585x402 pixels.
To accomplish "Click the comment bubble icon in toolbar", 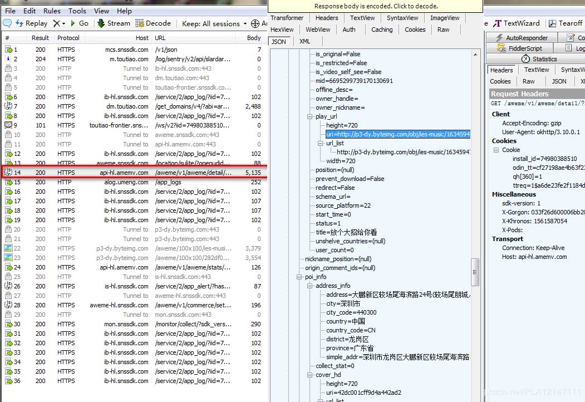I will (7, 23).
